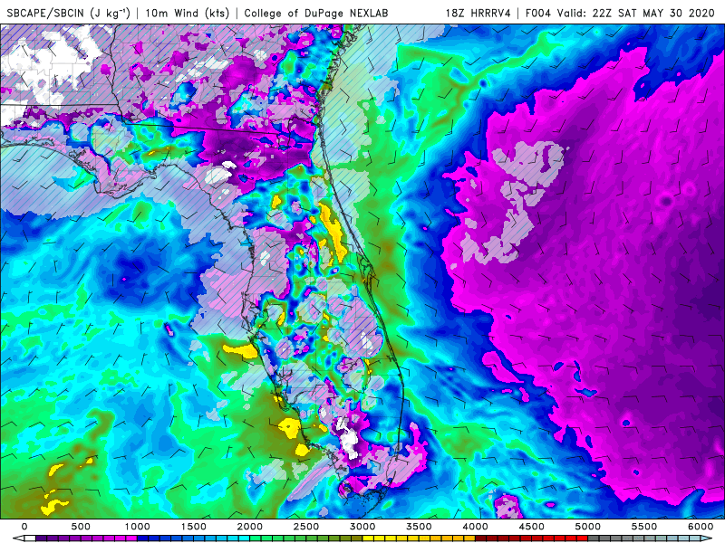The image size is (725, 543).
Task: Click the first dark red swatch at 4000
Action: 481,538
